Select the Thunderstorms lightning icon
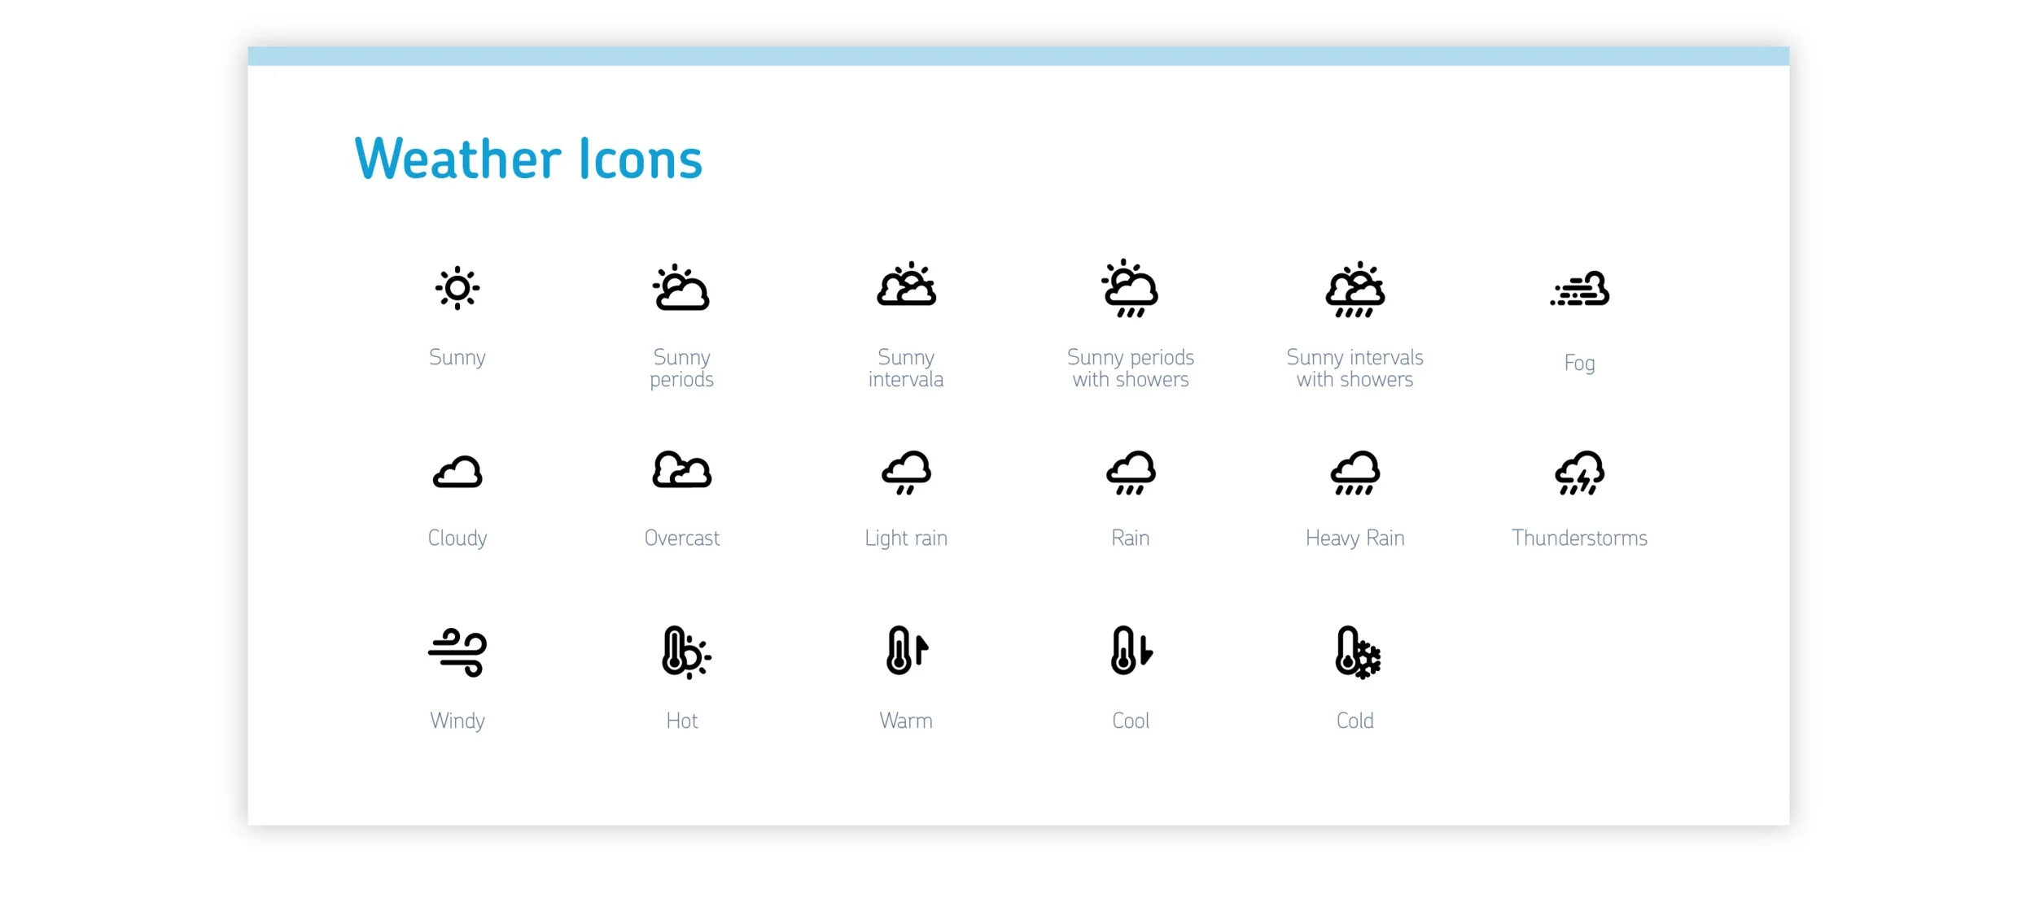2035x911 pixels. point(1579,473)
